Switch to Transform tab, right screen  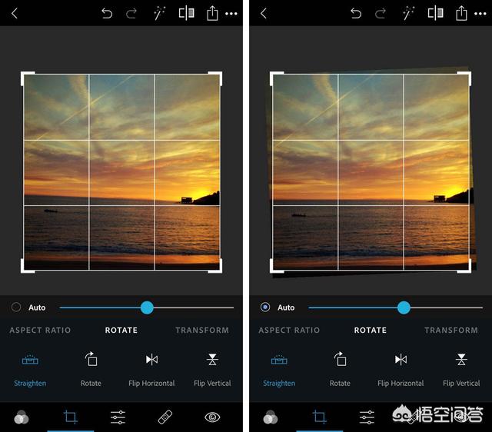[x=451, y=330]
